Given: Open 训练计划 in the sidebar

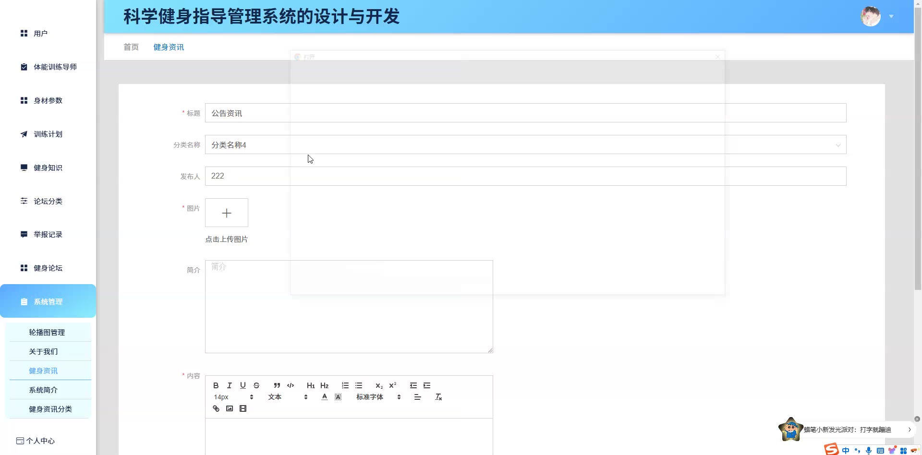Looking at the screenshot, I should click(x=48, y=134).
